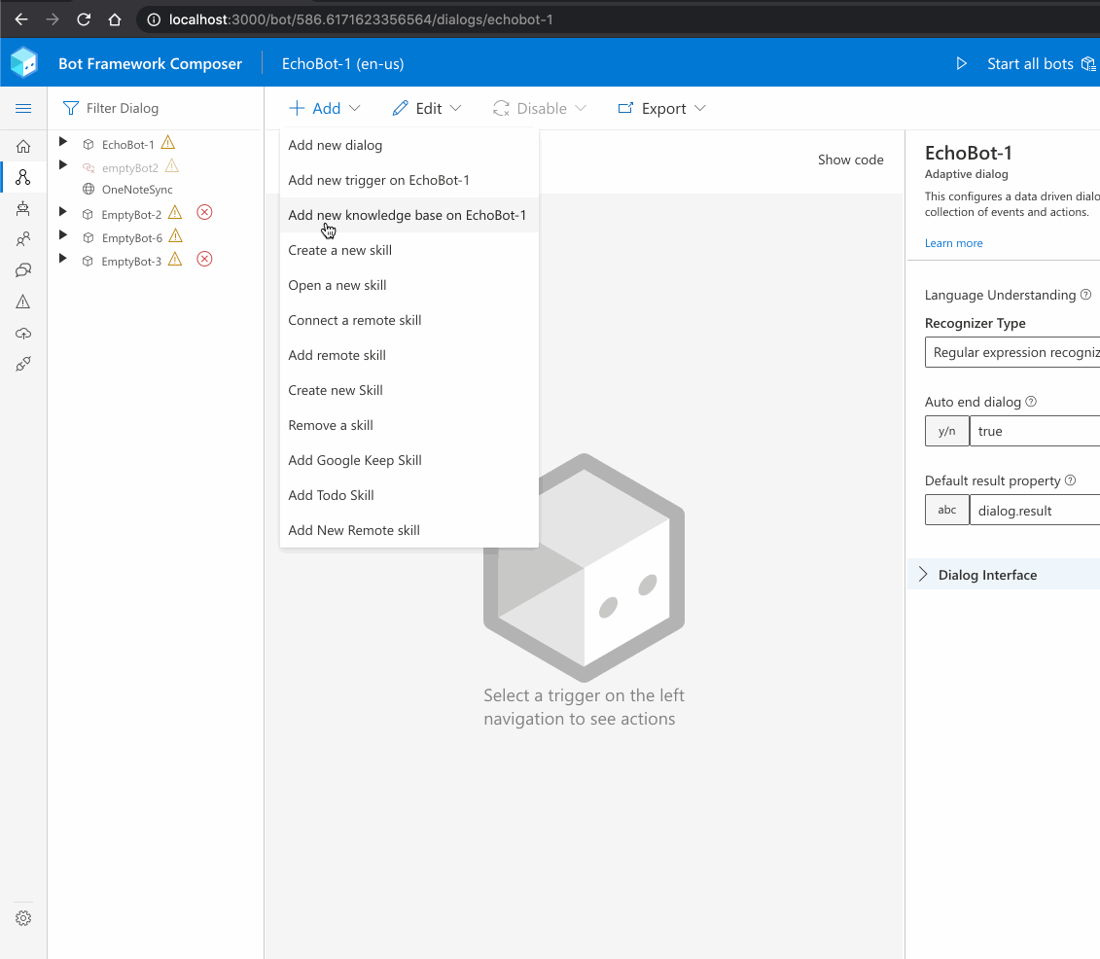Select Add Google Keep Skill
Screen dimensions: 1100x959
[x=409, y=461]
